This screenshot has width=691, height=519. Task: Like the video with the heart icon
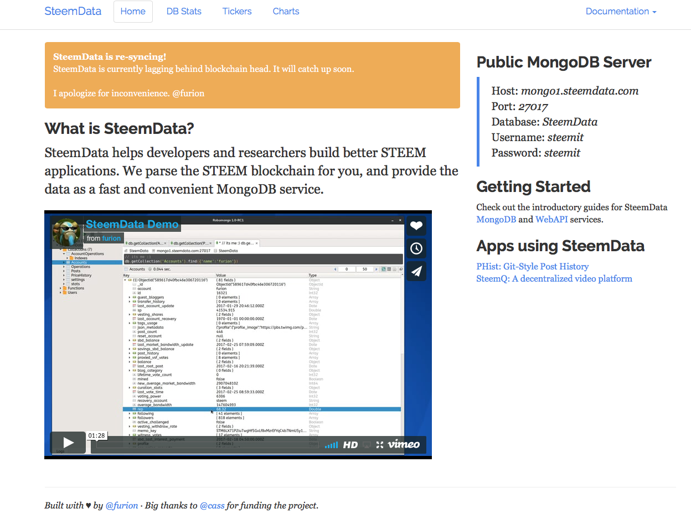point(416,225)
